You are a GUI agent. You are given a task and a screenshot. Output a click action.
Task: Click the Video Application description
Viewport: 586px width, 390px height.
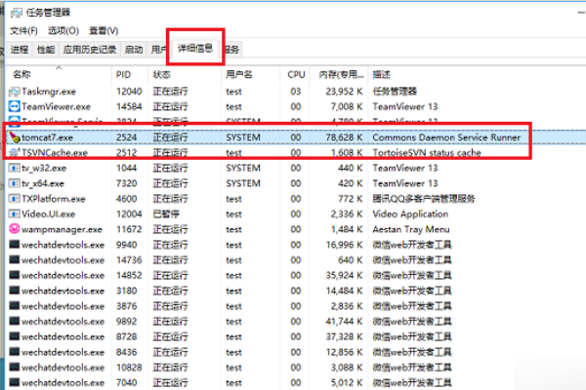pyautogui.click(x=410, y=214)
